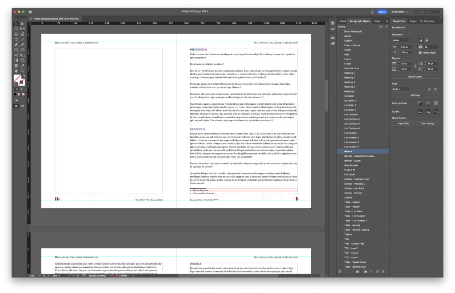Image resolution: width=455 pixels, height=293 pixels.
Task: Click the Import File quick action
Action: coord(403,123)
